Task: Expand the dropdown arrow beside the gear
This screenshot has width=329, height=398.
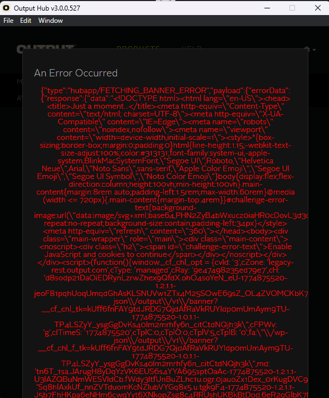Action: click(x=315, y=50)
